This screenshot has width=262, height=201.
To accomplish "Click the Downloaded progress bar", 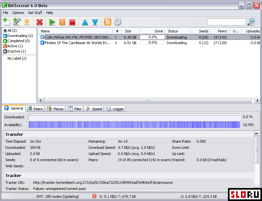I will click(134, 117).
